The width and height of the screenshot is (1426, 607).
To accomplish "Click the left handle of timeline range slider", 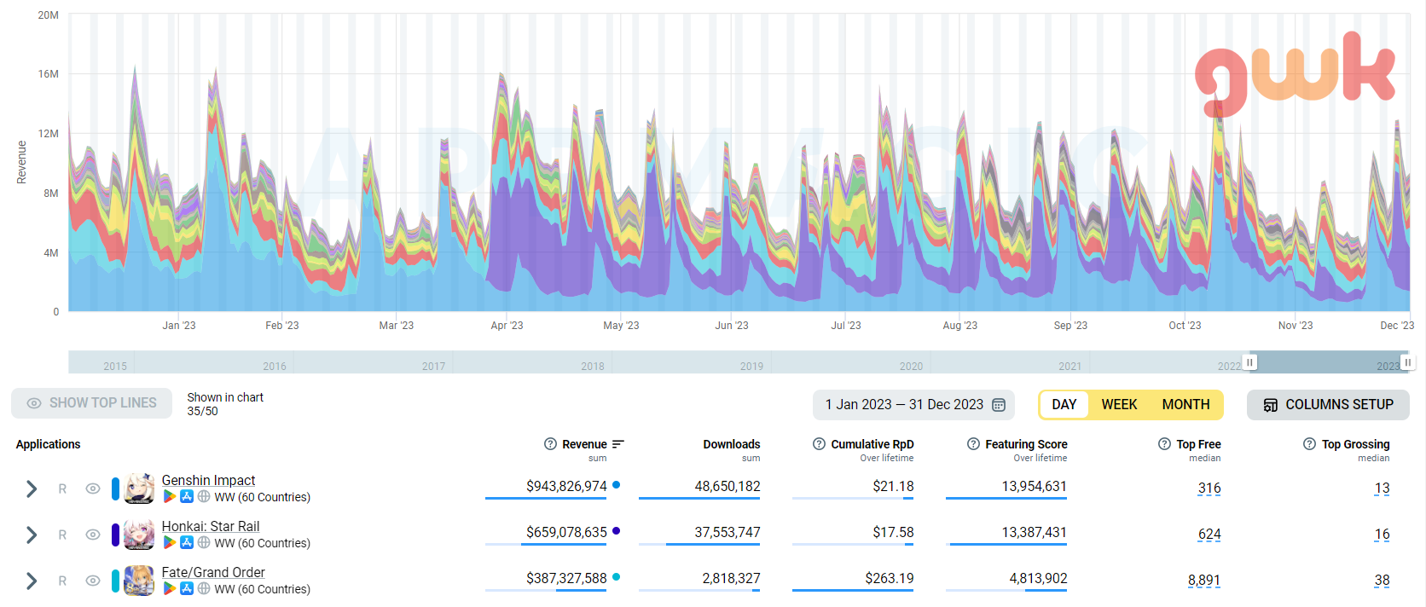I will [1249, 362].
